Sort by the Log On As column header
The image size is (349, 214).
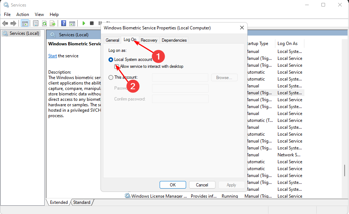click(x=290, y=44)
